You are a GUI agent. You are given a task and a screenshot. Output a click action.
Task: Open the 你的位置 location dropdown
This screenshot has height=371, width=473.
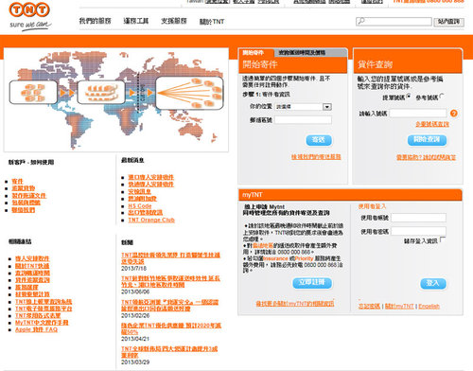303,107
